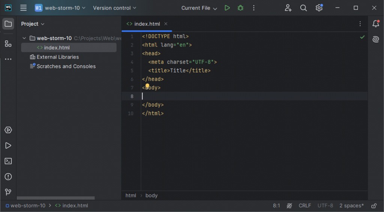
Task: Open the AI Assistant panel icon
Action: (376, 39)
